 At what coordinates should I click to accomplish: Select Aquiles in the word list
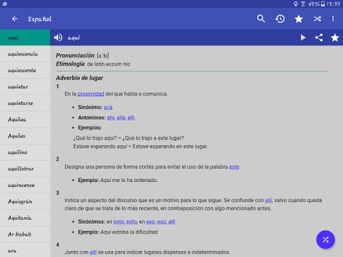point(25,136)
